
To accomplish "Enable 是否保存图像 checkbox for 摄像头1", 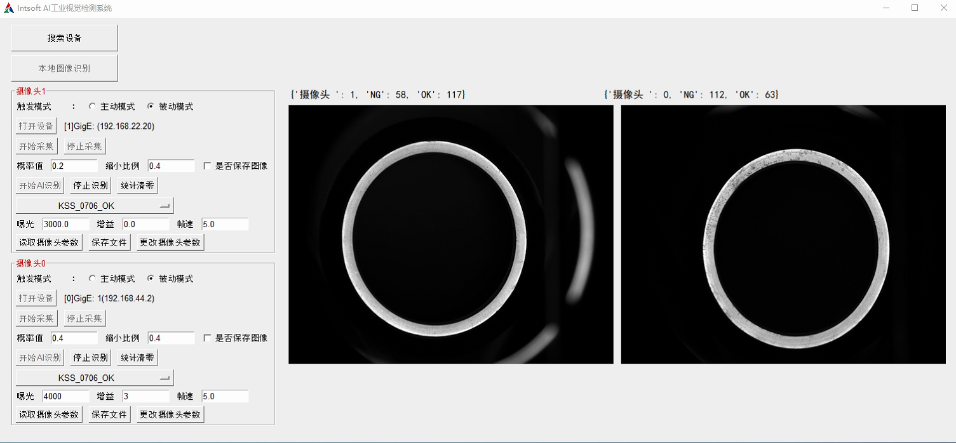I will click(207, 166).
